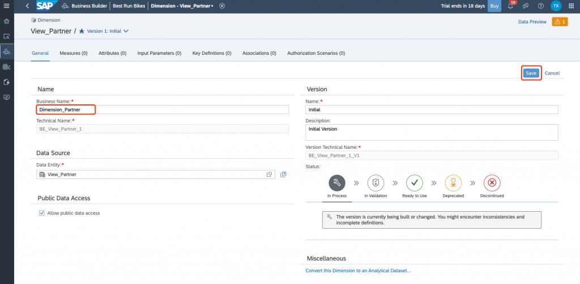Click the Best Run Bikes breadcrumb
Image resolution: width=580 pixels, height=284 pixels.
pos(129,6)
